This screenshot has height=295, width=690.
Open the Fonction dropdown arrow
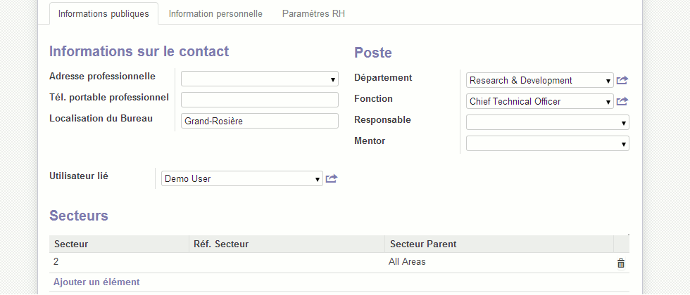tap(608, 101)
